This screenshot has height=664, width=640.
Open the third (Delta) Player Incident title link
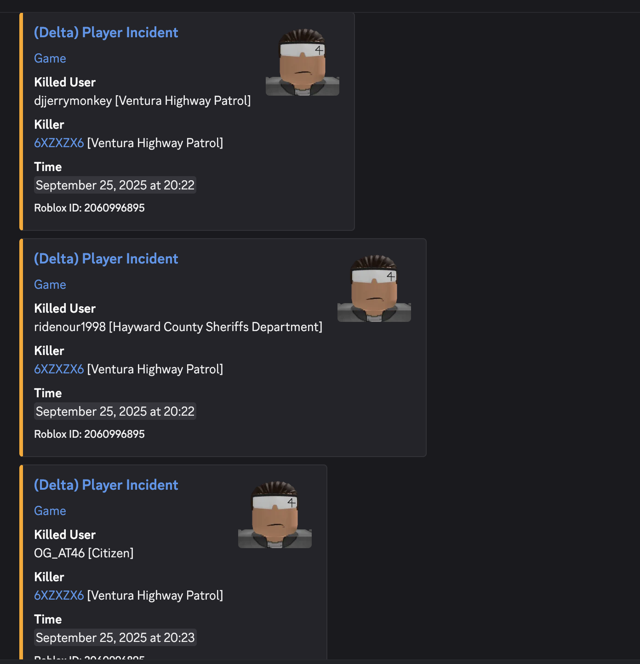tap(106, 485)
